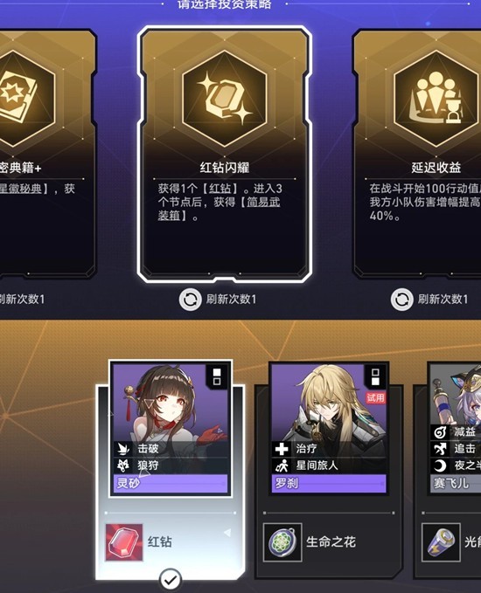The height and width of the screenshot is (593, 481).
Task: Click the battery item icon under 赛飞儿
Action: [x=442, y=542]
